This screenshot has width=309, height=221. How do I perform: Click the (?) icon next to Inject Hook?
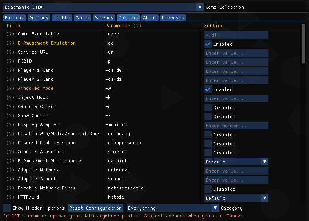pyautogui.click(x=10, y=98)
